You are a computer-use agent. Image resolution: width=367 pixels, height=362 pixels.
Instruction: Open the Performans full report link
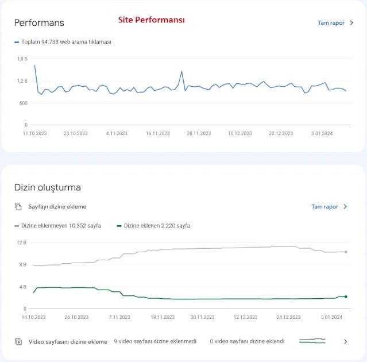point(331,23)
